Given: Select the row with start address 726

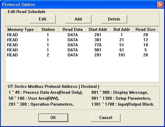Looking at the screenshot, I should [82, 45].
